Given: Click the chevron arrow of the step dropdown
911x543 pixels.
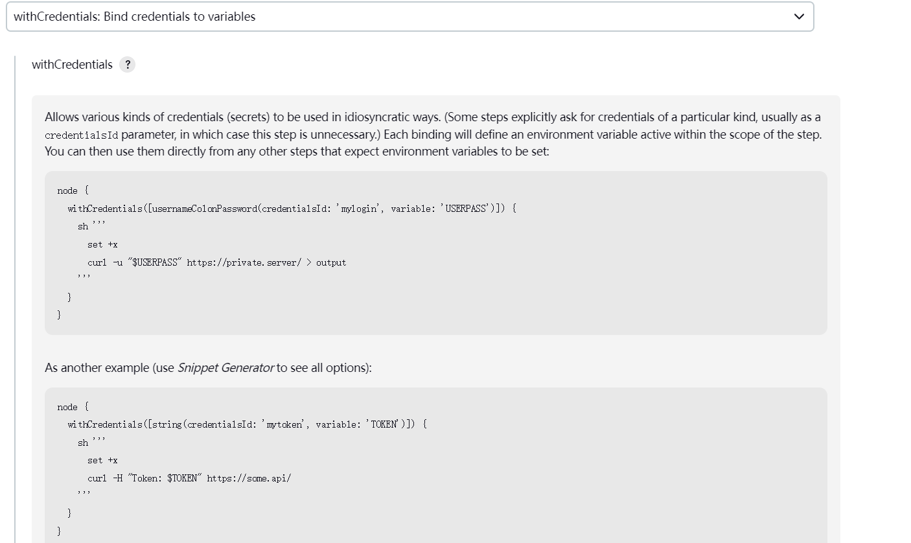Looking at the screenshot, I should [799, 17].
